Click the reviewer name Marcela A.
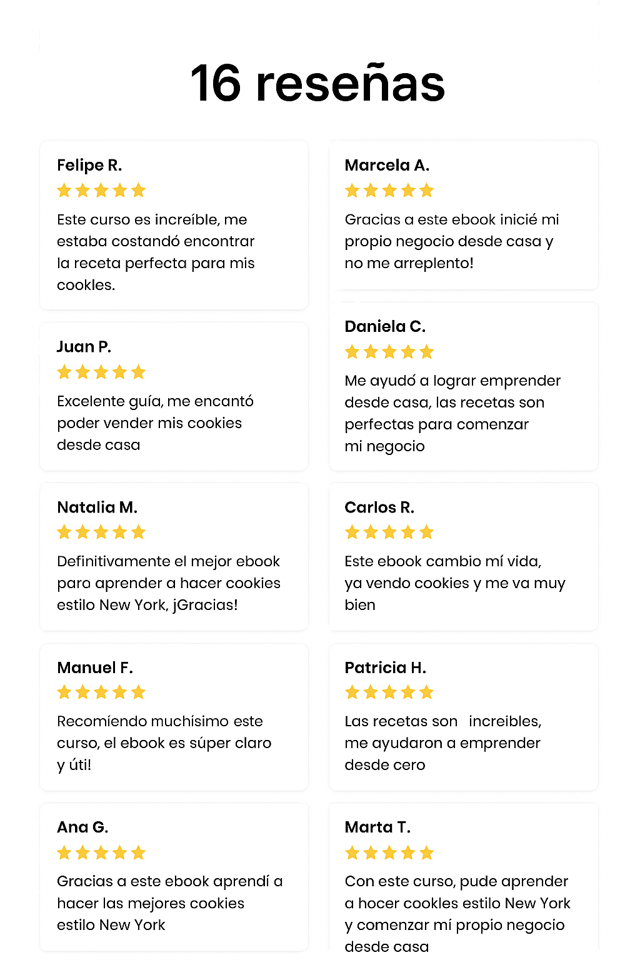Image resolution: width=640 pixels, height=960 pixels. [x=387, y=165]
